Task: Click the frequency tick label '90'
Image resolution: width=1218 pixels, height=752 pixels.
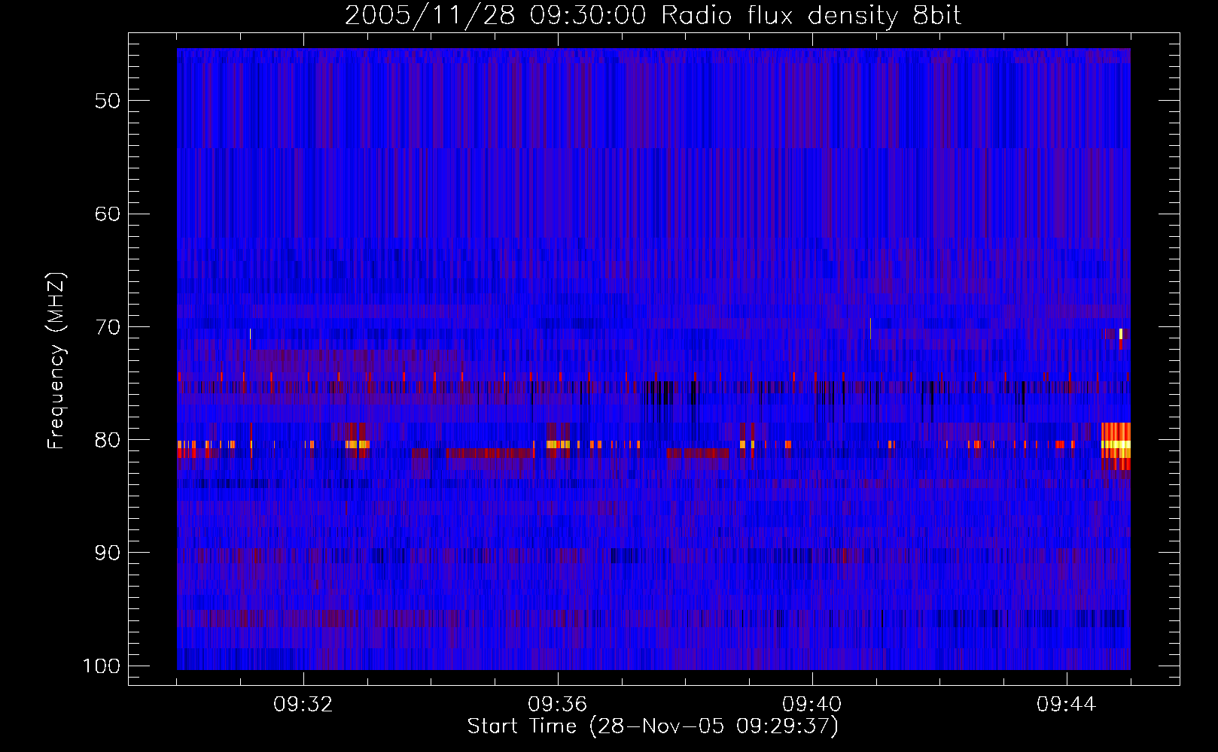Action: (108, 553)
